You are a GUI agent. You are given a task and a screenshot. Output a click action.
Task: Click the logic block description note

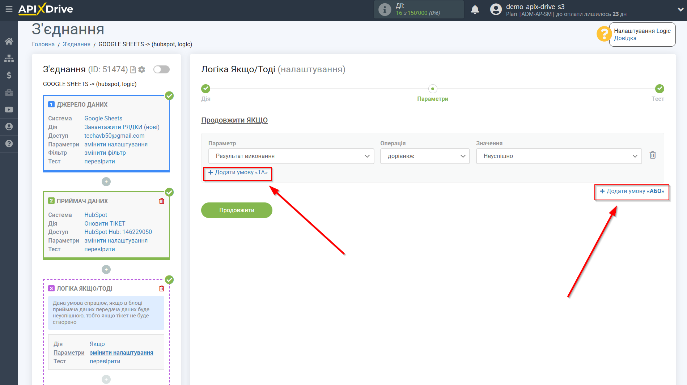pyautogui.click(x=106, y=313)
